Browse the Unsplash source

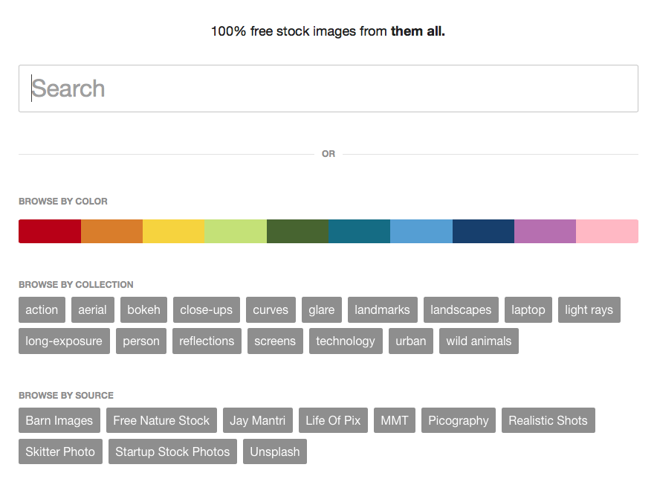275,451
